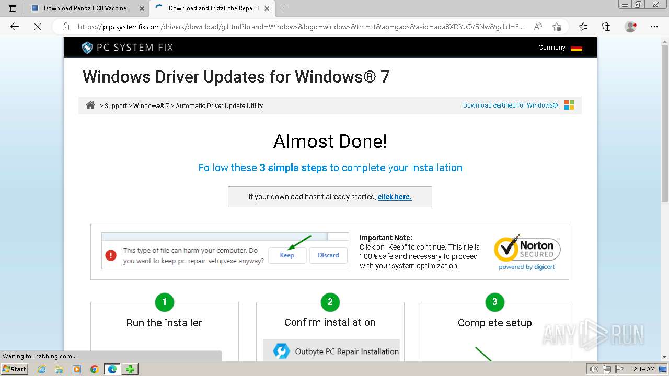Open Read aloud feature

tap(537, 27)
